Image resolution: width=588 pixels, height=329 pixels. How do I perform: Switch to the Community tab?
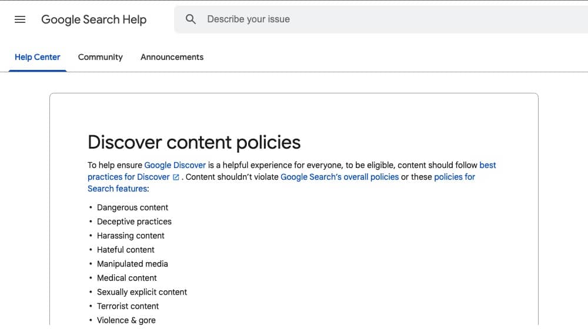pos(100,57)
